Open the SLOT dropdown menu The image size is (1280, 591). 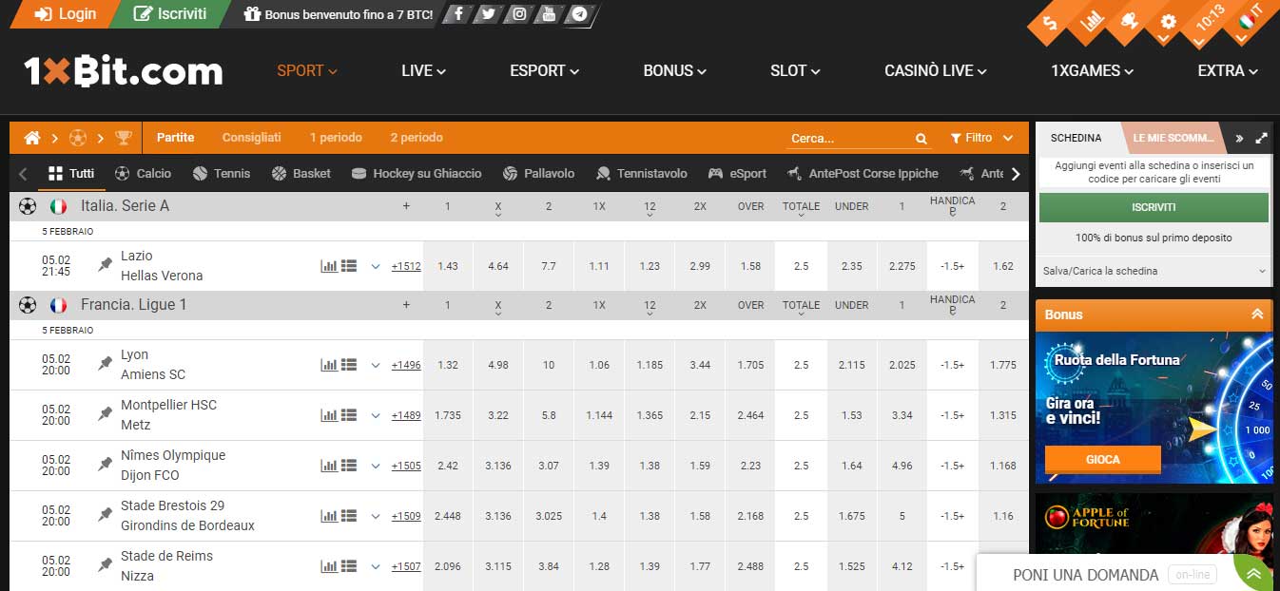pos(795,70)
